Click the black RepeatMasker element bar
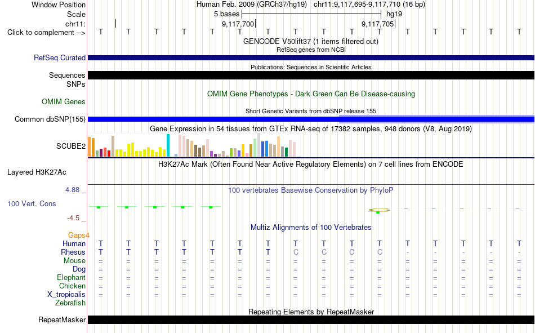 tap(311, 319)
